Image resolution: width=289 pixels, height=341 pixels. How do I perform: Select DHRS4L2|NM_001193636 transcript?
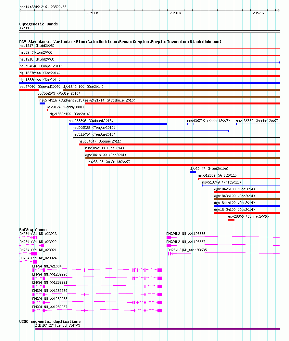pyautogui.click(x=186, y=234)
